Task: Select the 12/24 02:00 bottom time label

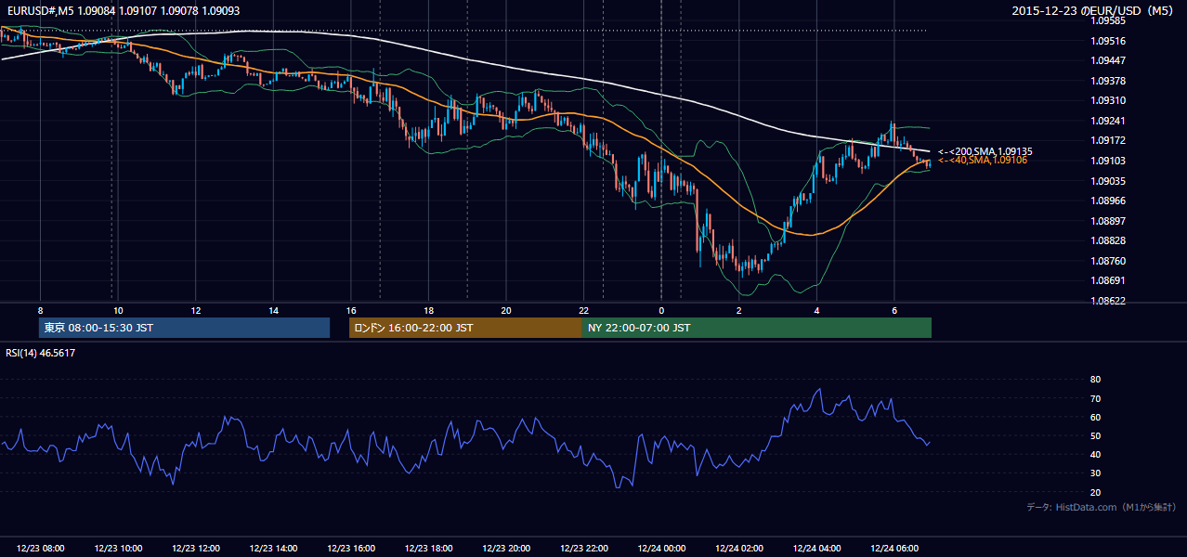Action: (738, 549)
